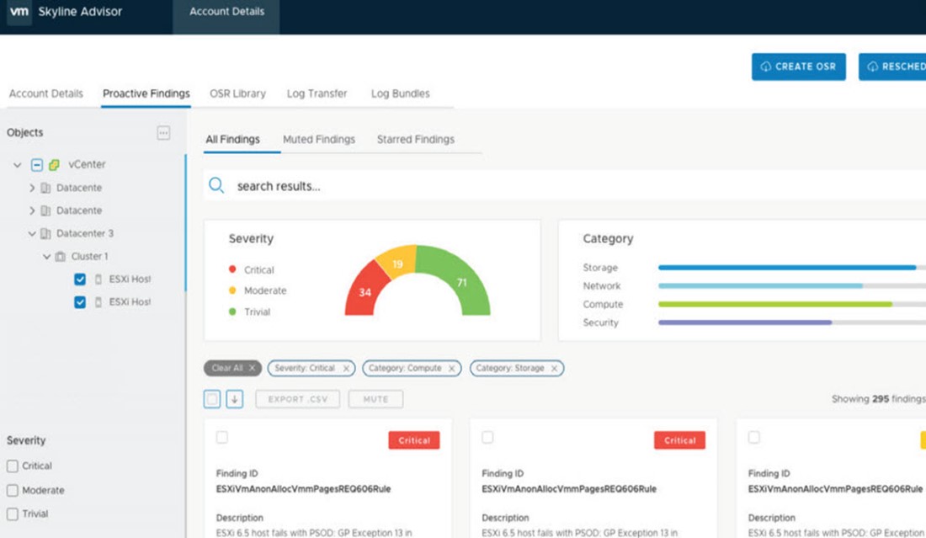Toggle the vCenter tri-state checkbox

[x=36, y=165]
